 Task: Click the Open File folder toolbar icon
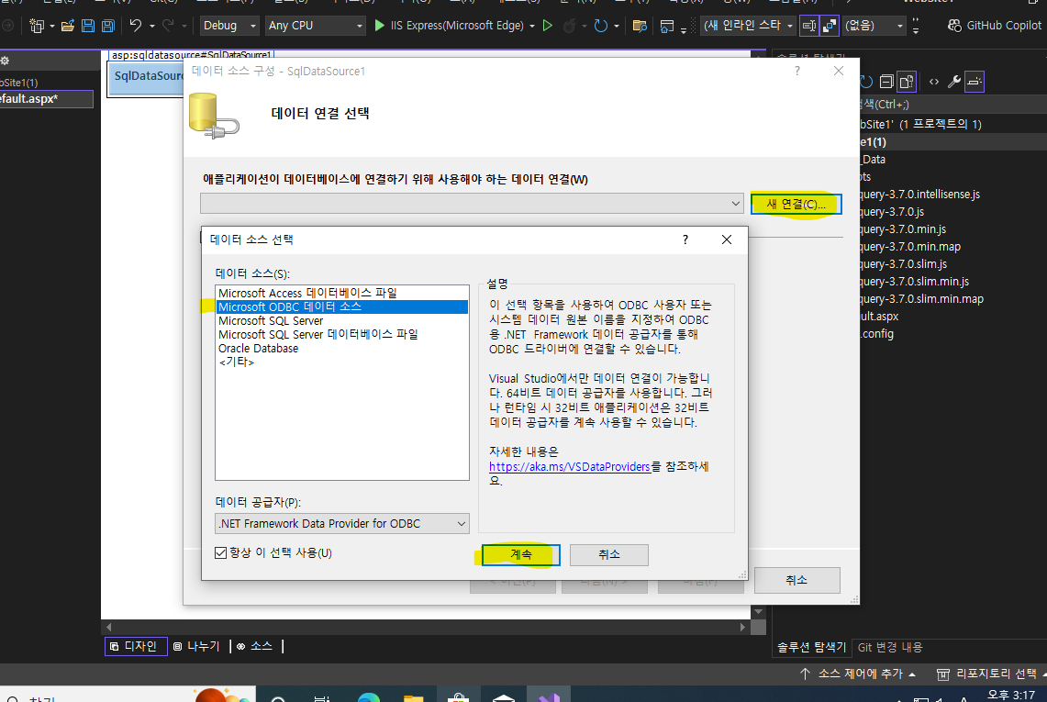[x=67, y=26]
